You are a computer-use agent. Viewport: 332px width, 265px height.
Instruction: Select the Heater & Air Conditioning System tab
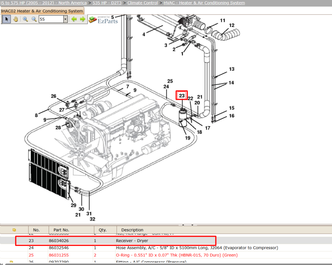click(x=42, y=11)
